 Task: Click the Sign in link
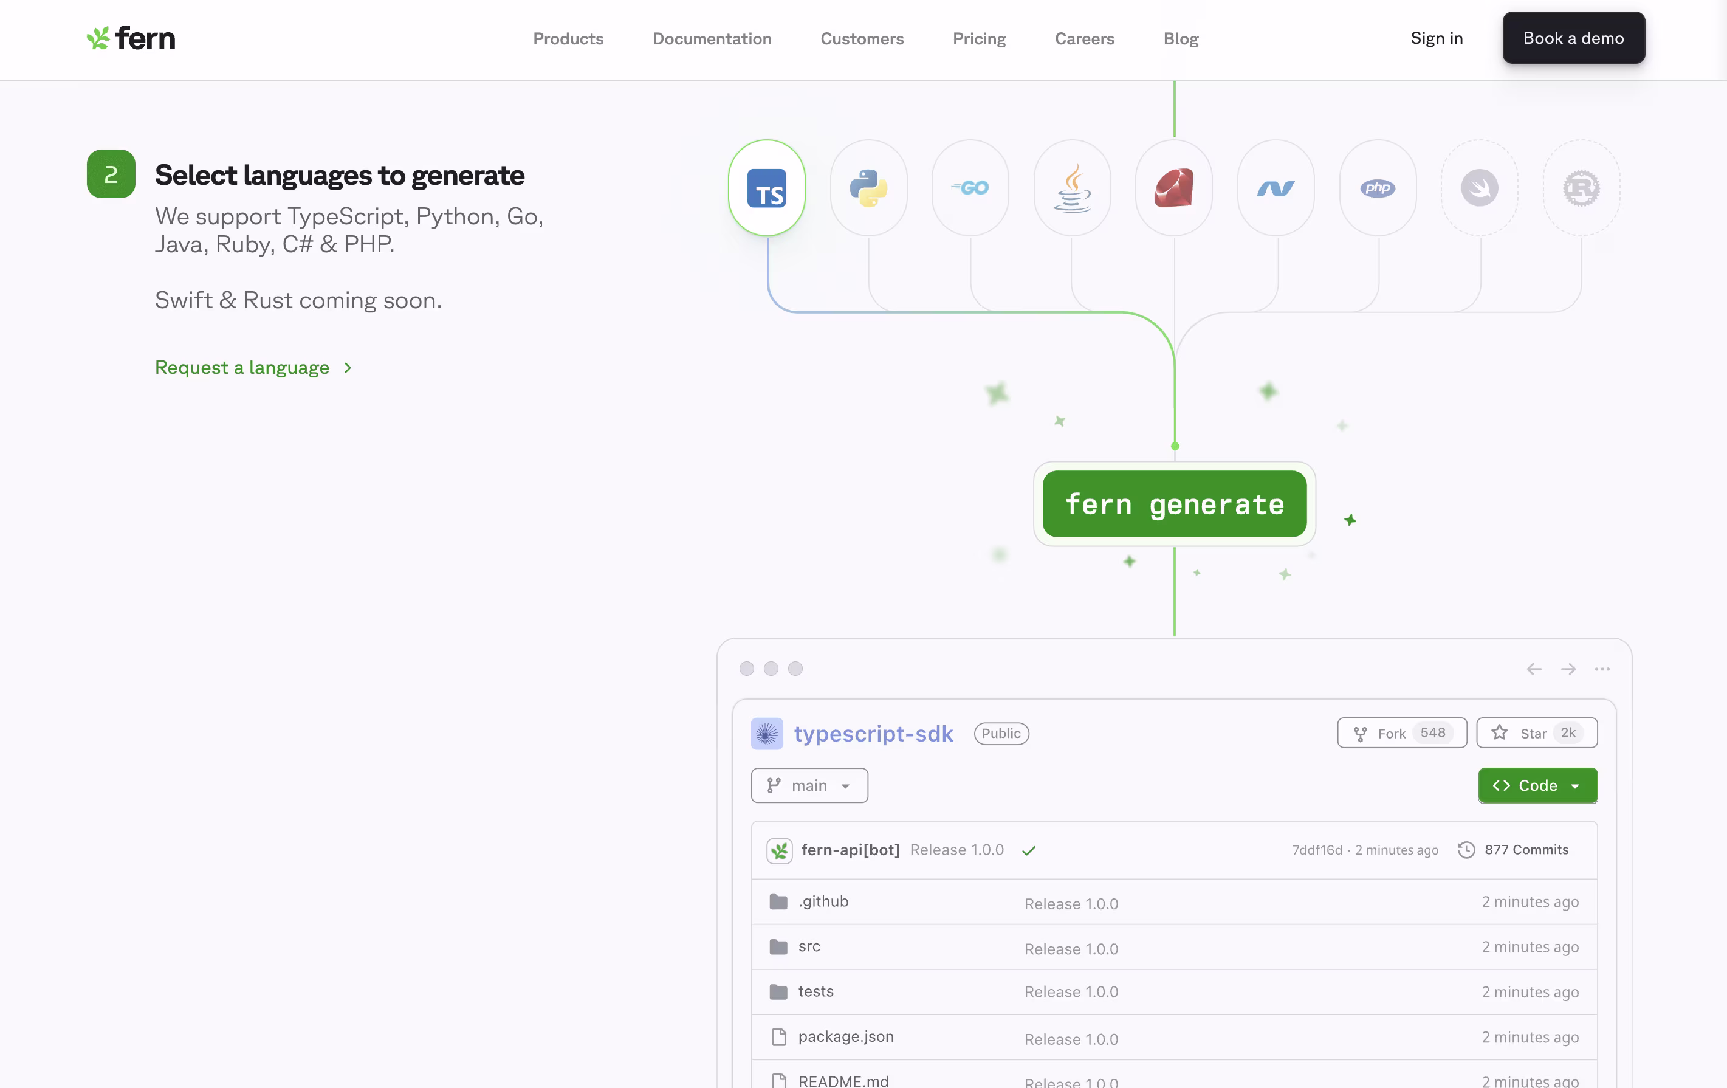(x=1436, y=38)
